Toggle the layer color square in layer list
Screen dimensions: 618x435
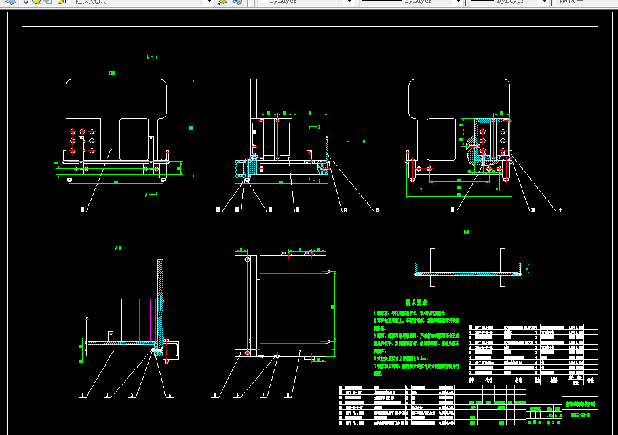[x=68, y=1]
